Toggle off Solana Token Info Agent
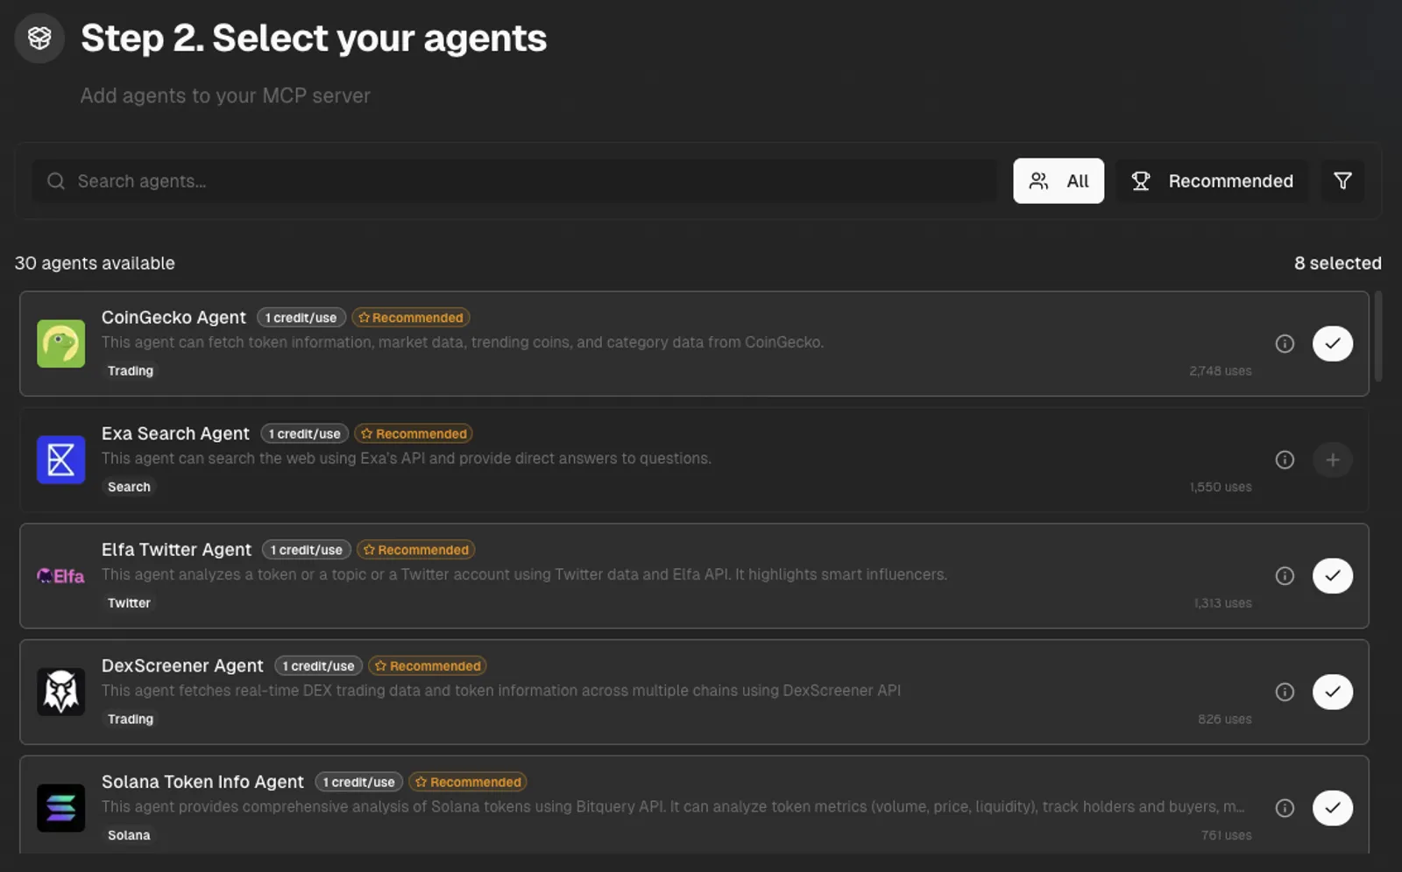Viewport: 1402px width, 872px height. pyautogui.click(x=1332, y=808)
